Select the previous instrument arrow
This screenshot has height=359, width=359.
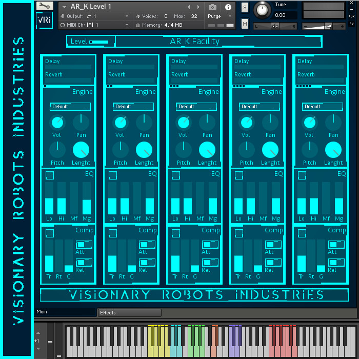pos(189,7)
